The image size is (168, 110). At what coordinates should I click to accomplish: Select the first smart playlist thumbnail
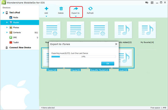click(52, 30)
